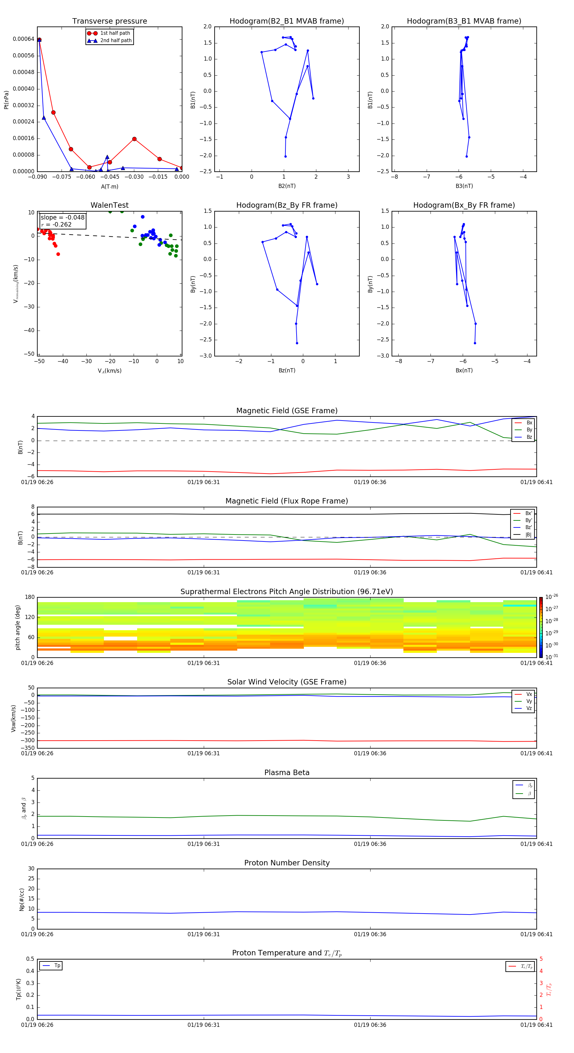The height and width of the screenshot is (1053, 574).
Task: Click '01/19 06:41' tick under GSE magnetic field
Action: coord(536,482)
